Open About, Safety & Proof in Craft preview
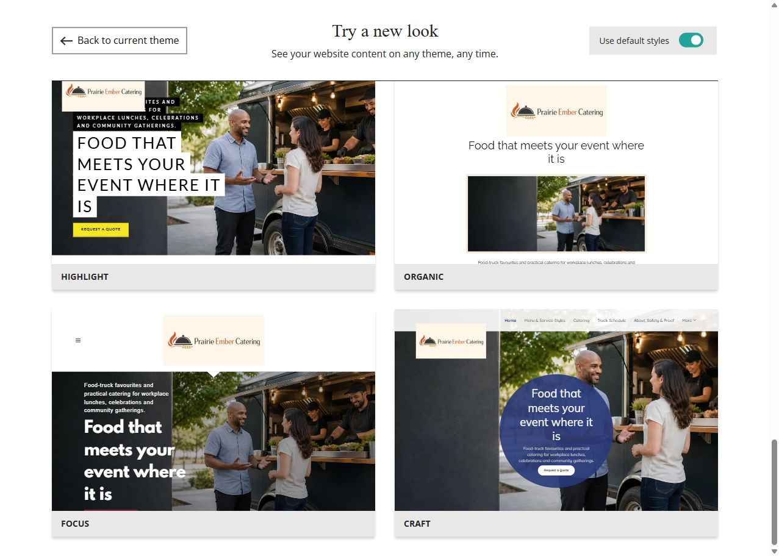This screenshot has height=556, width=779. [x=654, y=320]
